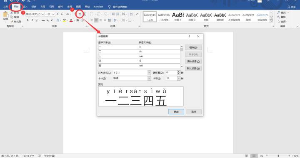Switch to the 布局 (Layout) tab

[43, 7]
